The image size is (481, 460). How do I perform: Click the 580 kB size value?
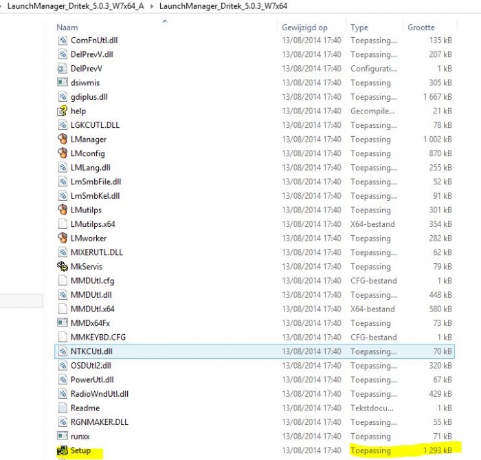click(440, 309)
